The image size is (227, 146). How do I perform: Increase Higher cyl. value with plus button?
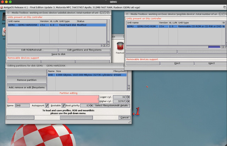[128, 101]
